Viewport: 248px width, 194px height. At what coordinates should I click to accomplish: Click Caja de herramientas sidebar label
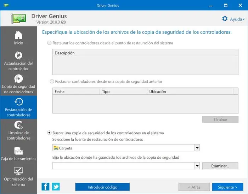pyautogui.click(x=18, y=159)
